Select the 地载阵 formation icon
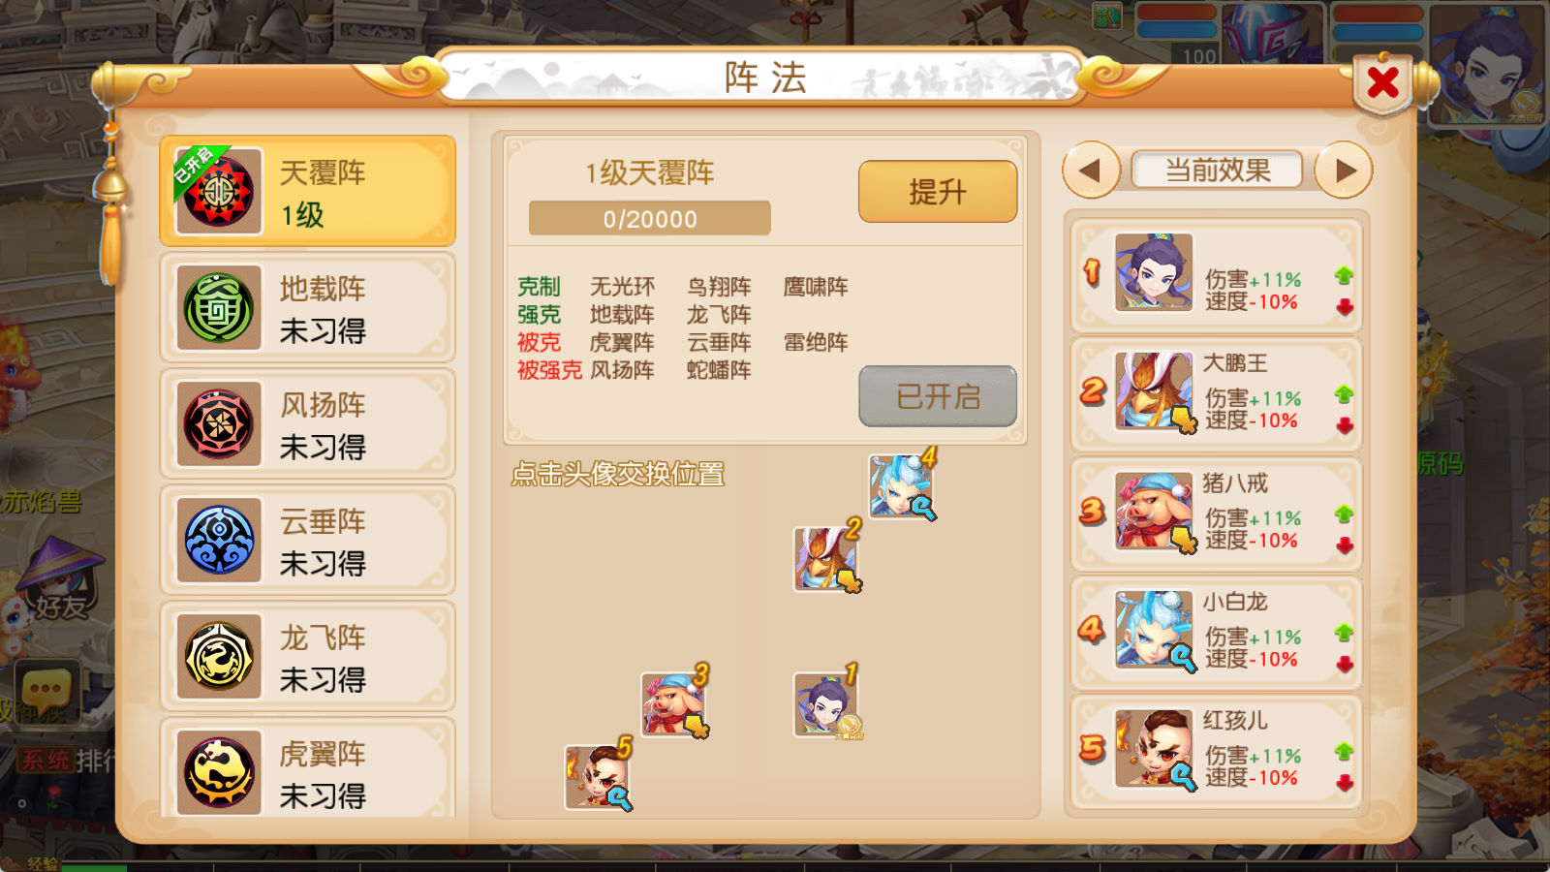 (x=219, y=308)
